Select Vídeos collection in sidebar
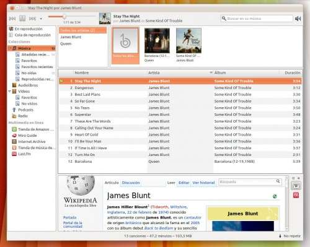310x247 pixels. click(x=21, y=91)
